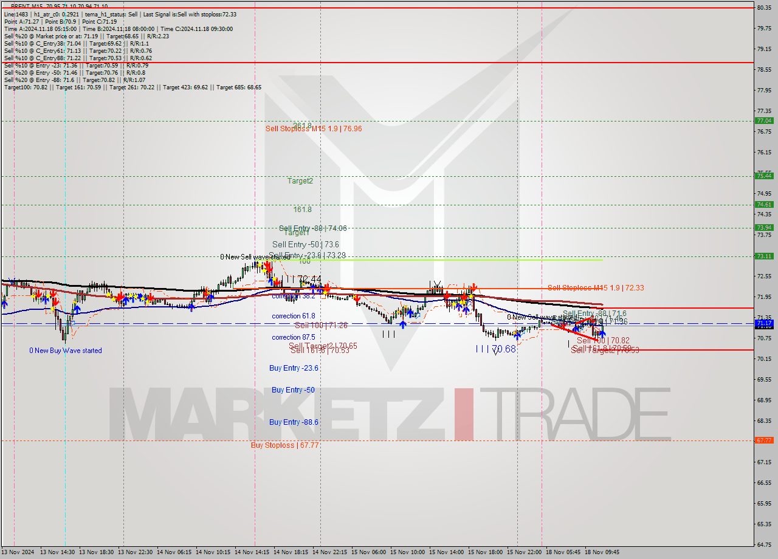Click the 'Point A:71.27' info line
Viewport: 778px width, 559px height.
point(61,21)
